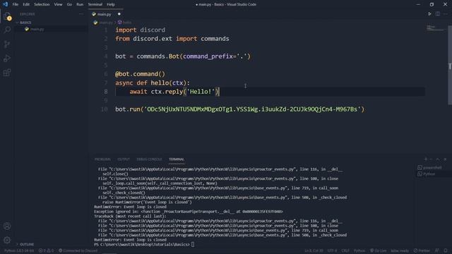Viewport: 452px width, 254px height.
Task: Create a new terminal with plus icon
Action: [x=425, y=159]
